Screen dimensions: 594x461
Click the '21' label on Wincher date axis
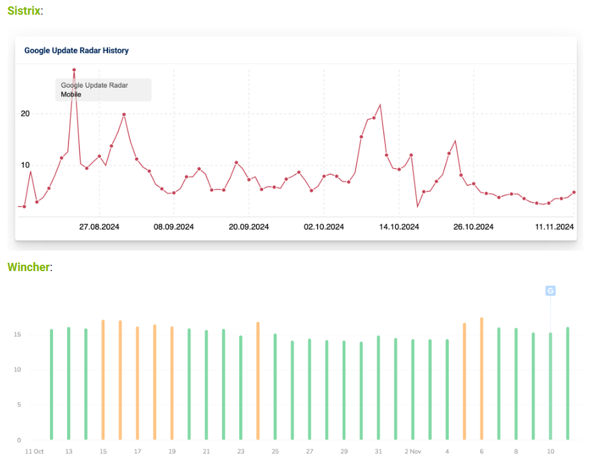click(207, 451)
